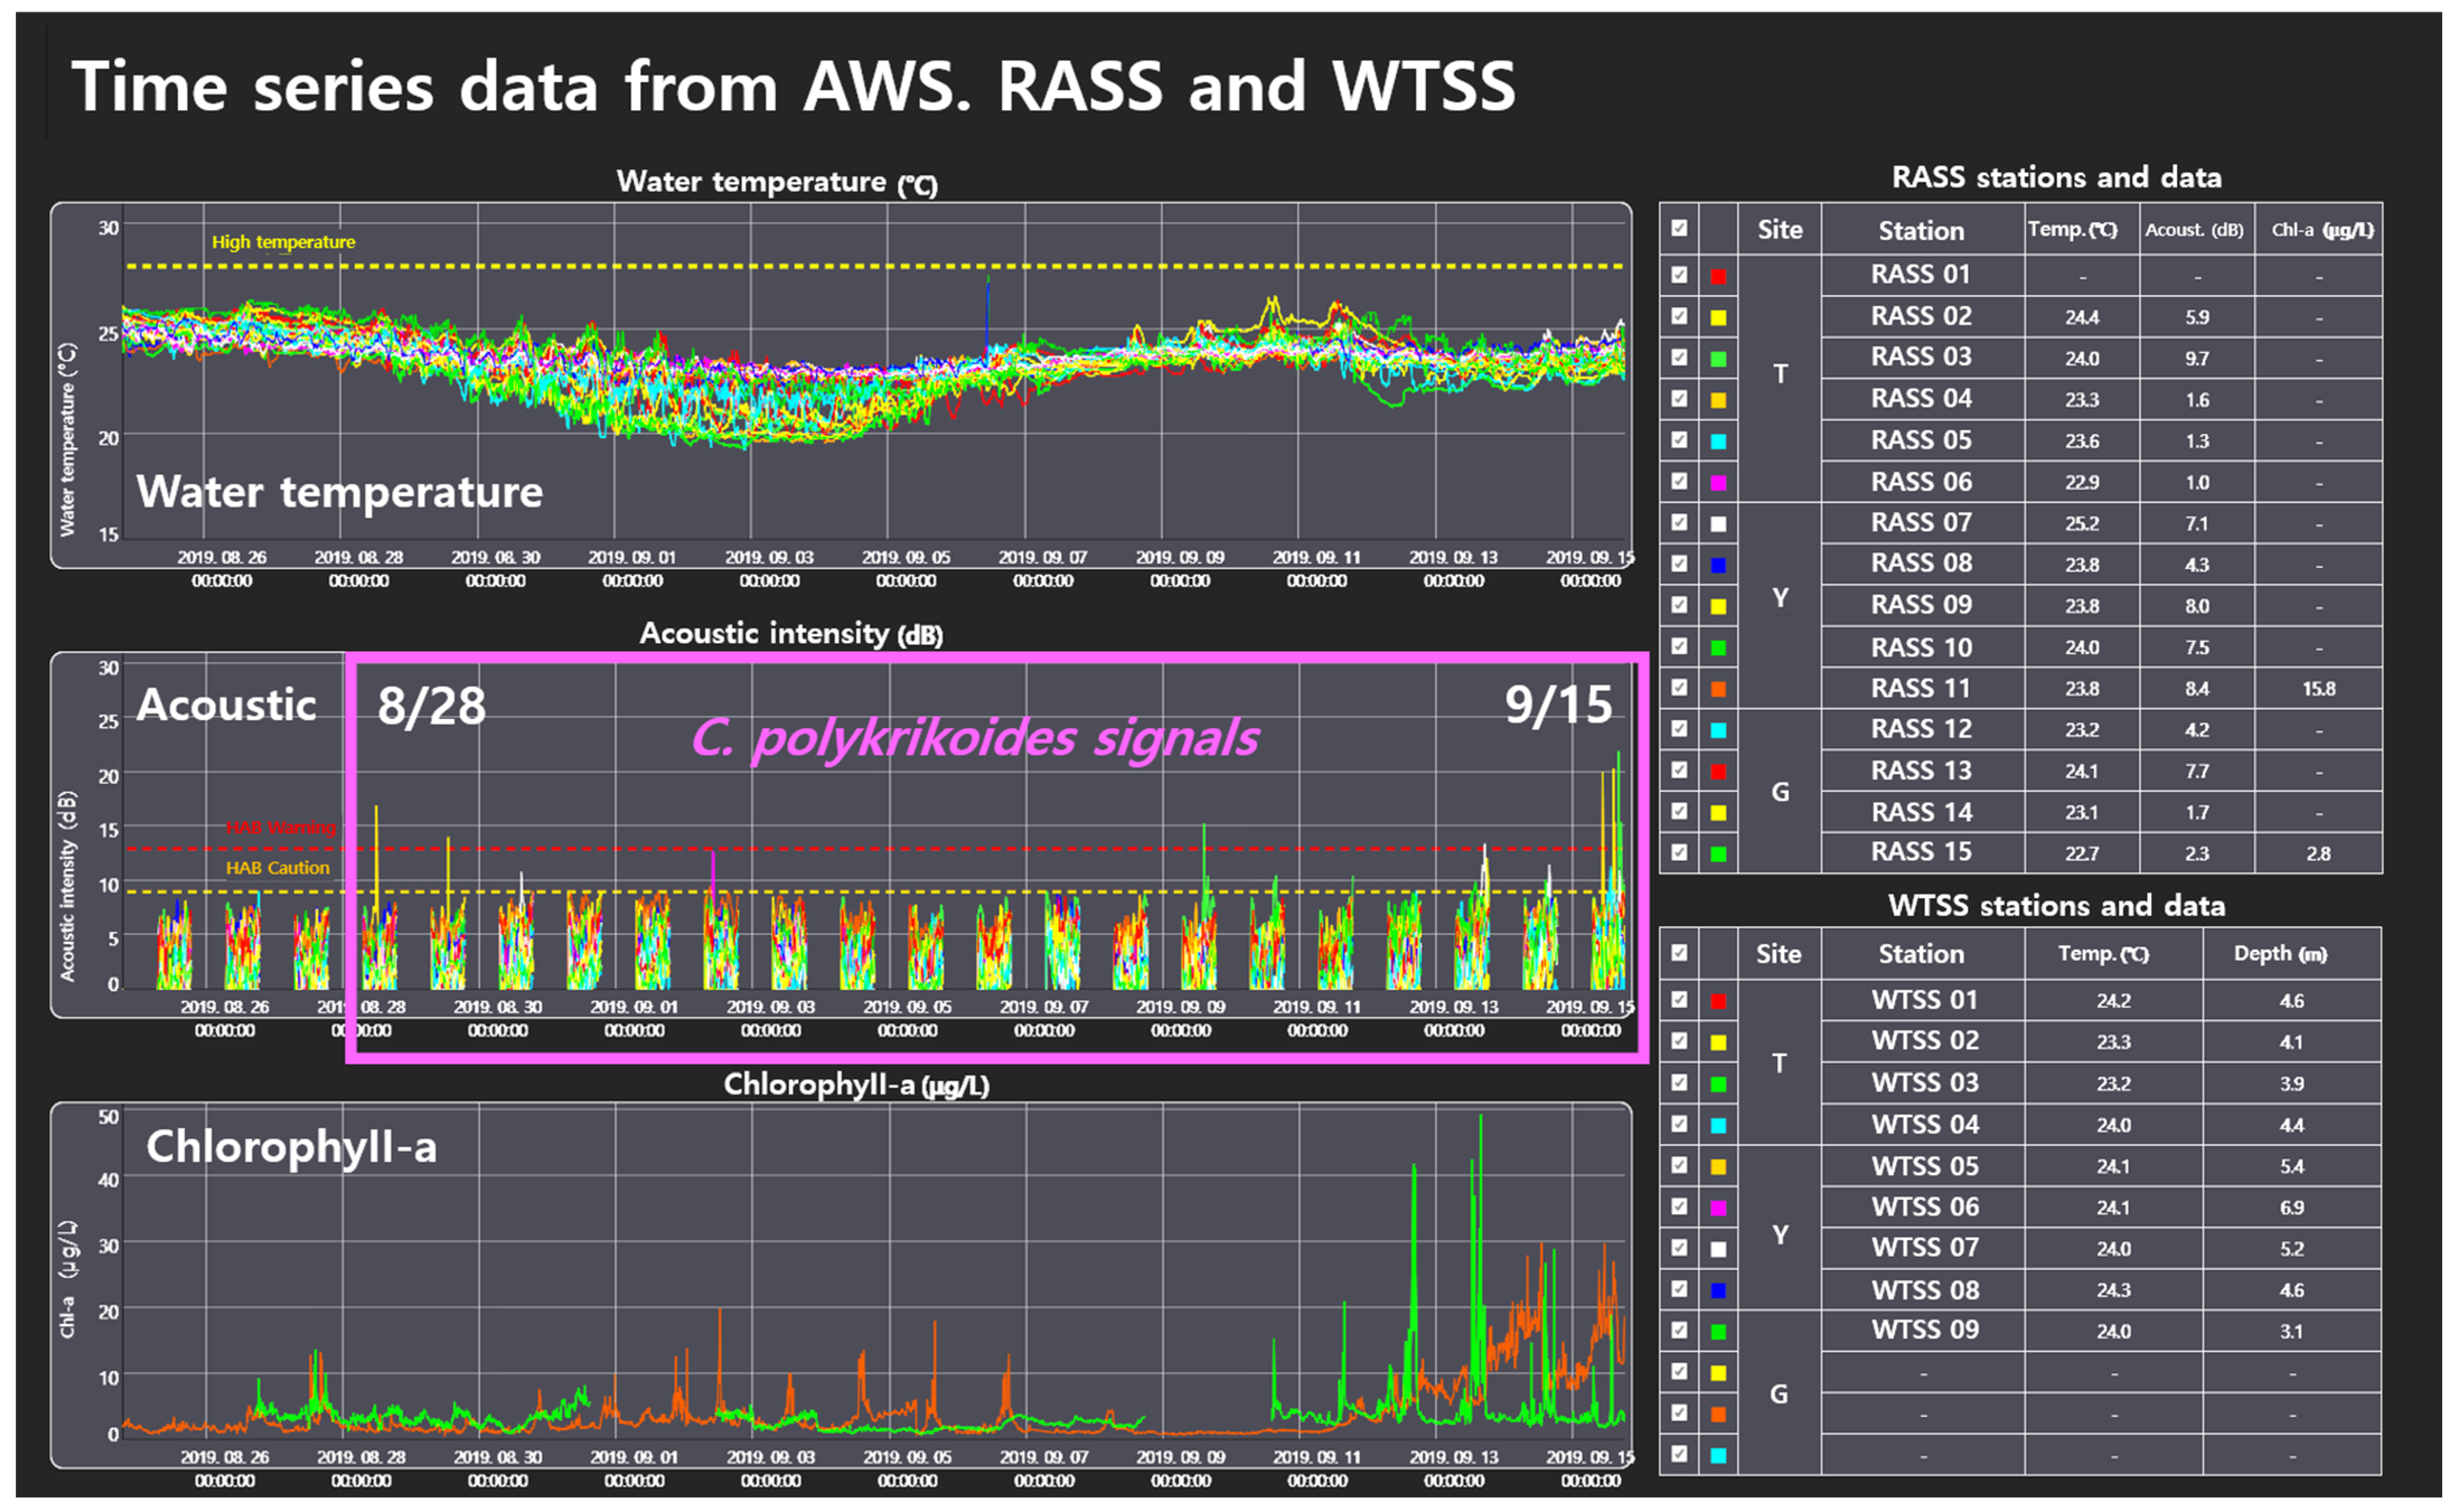The height and width of the screenshot is (1512, 2450).
Task: Uncheck the RASS 02 station checkbox
Action: [1678, 316]
